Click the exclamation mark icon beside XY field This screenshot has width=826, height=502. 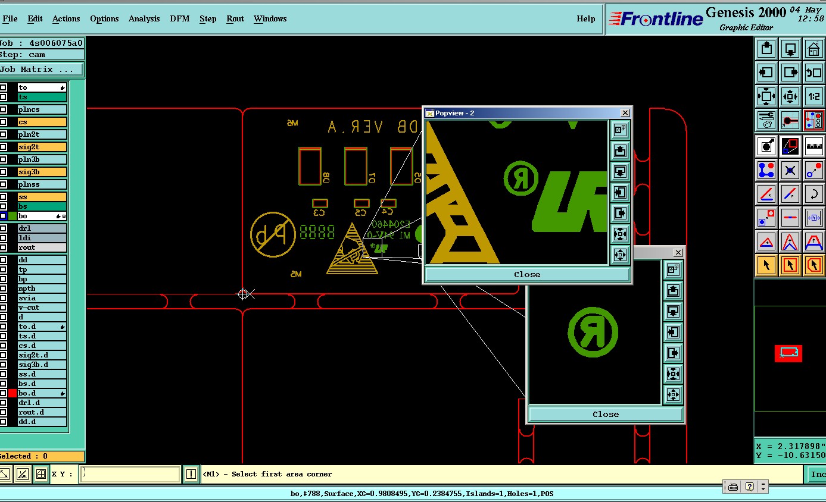click(191, 474)
